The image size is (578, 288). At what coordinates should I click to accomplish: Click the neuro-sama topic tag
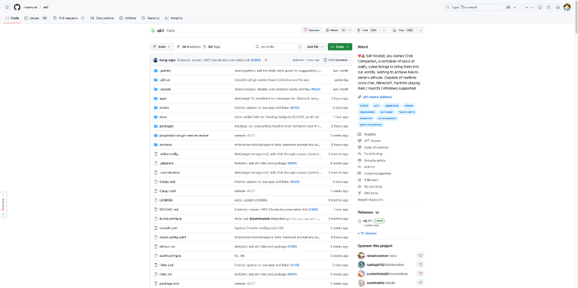[406, 112]
